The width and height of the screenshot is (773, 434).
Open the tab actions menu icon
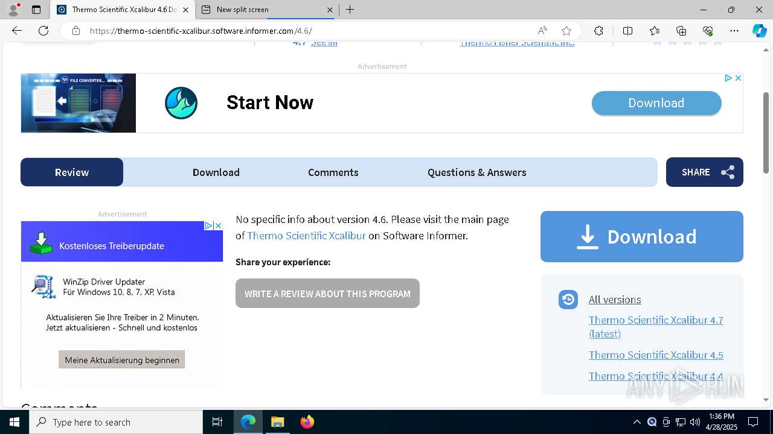[x=36, y=10]
